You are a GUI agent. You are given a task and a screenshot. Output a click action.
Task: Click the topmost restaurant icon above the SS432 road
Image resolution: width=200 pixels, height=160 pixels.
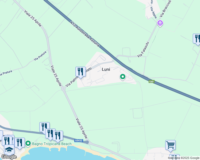click(44, 127)
